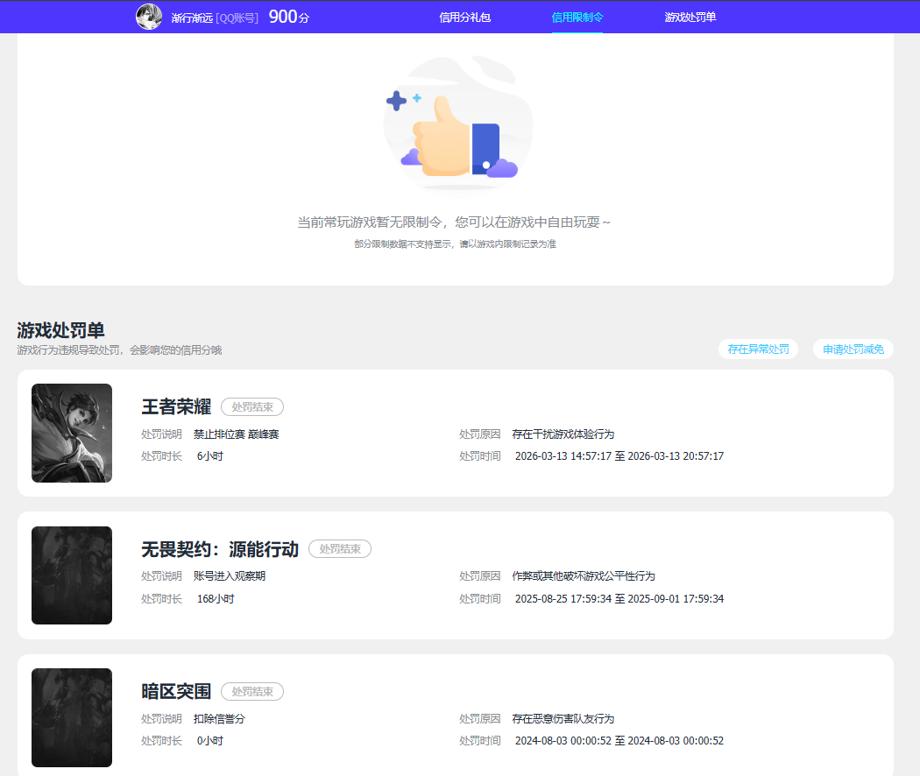This screenshot has width=920, height=776.
Task: Click the 处罚结束 badge next to 无畏契约
Action: (x=340, y=548)
